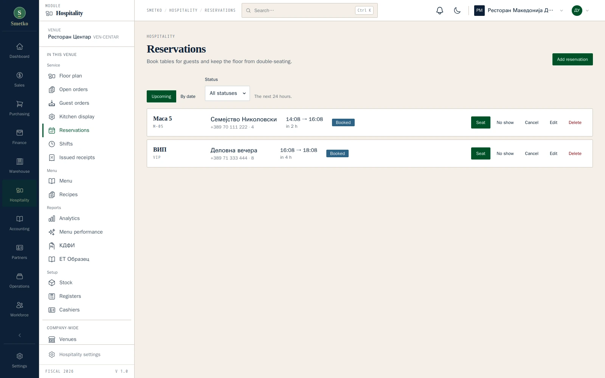
Task: Open Warehouse module icon
Action: coord(19,162)
